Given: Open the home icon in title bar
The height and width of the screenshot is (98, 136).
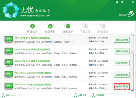Looking at the screenshot, I should (117, 2).
